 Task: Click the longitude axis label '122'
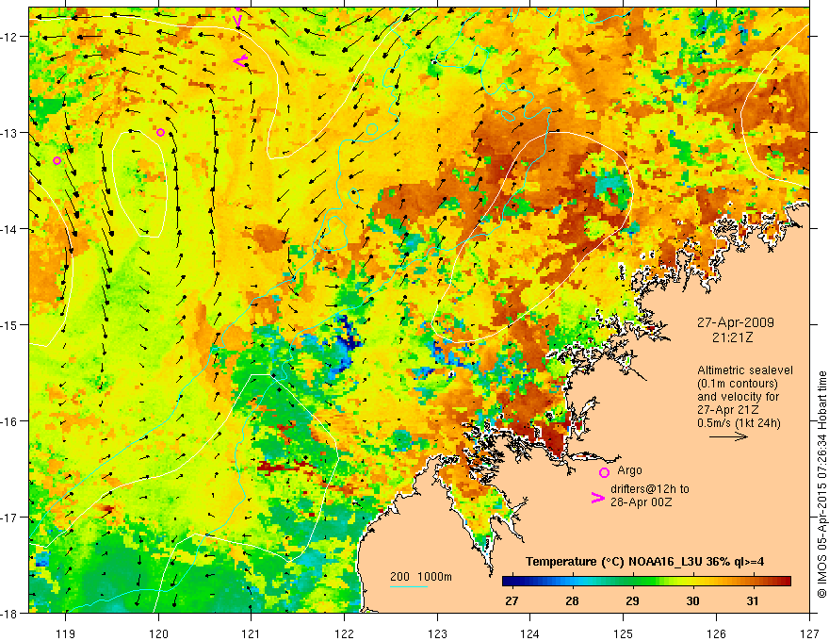click(x=344, y=633)
